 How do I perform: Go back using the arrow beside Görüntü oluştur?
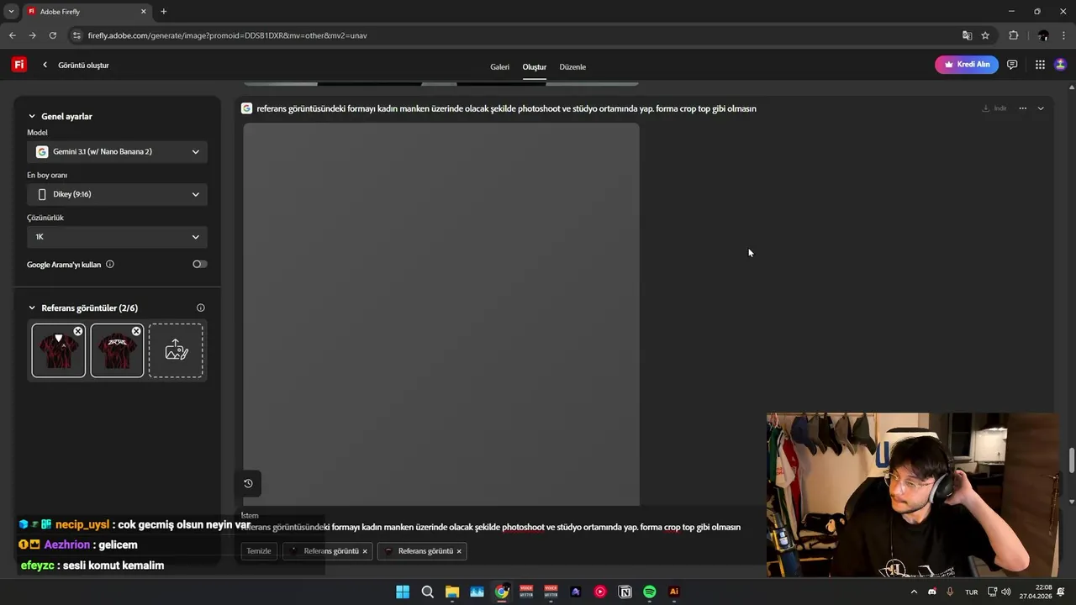[x=45, y=65]
